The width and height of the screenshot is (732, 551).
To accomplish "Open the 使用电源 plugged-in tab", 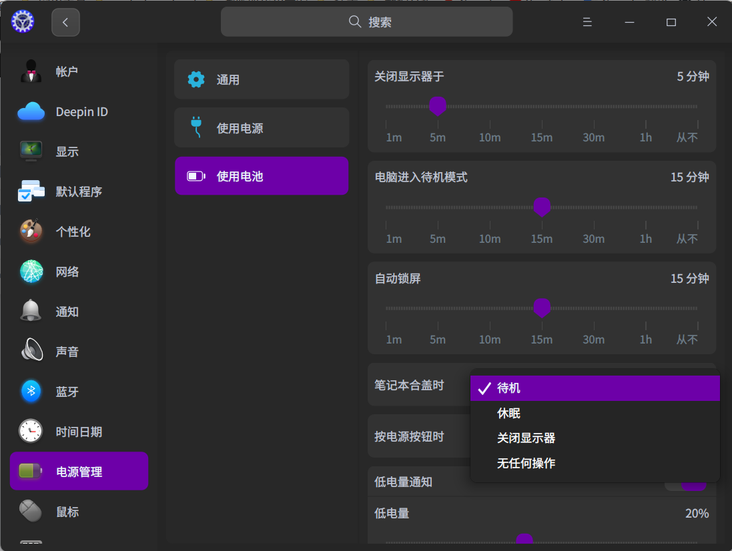I will click(262, 128).
